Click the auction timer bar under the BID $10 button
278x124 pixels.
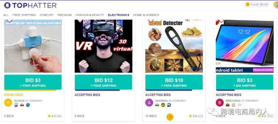tap(168, 90)
